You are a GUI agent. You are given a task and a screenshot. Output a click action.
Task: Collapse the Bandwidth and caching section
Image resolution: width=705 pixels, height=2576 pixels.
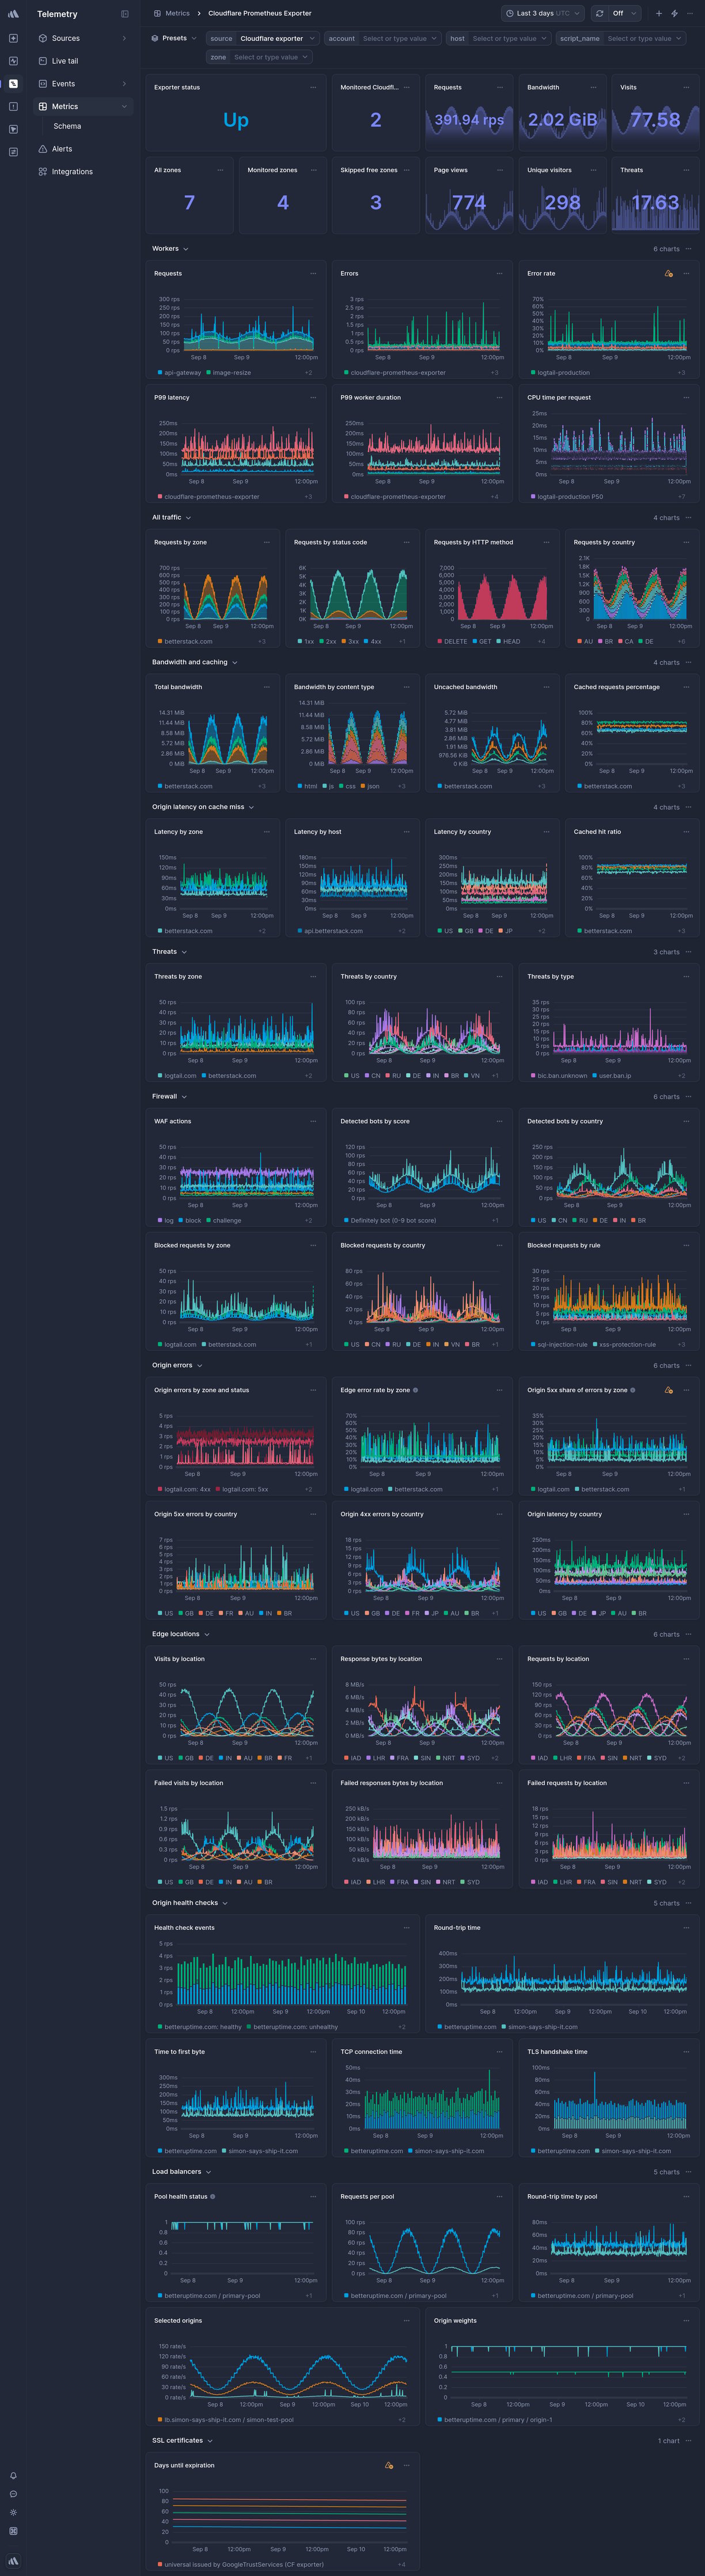pos(195,662)
